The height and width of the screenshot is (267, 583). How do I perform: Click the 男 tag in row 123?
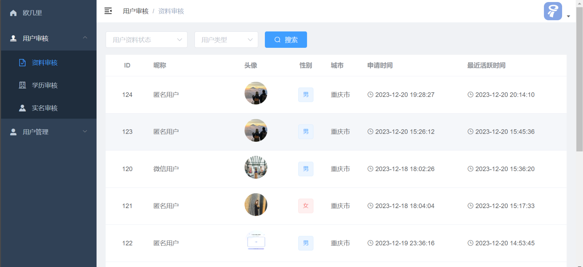pos(306,132)
